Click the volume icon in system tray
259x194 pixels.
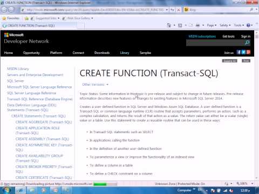click(x=231, y=191)
